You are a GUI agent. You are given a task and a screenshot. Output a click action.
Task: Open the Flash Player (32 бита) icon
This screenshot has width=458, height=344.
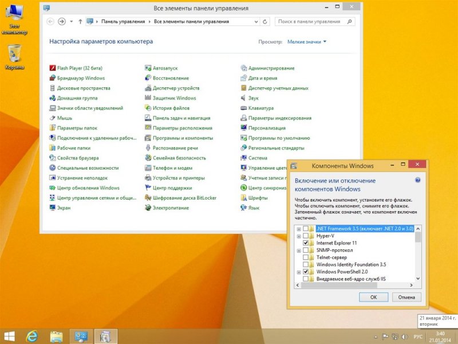(x=53, y=68)
